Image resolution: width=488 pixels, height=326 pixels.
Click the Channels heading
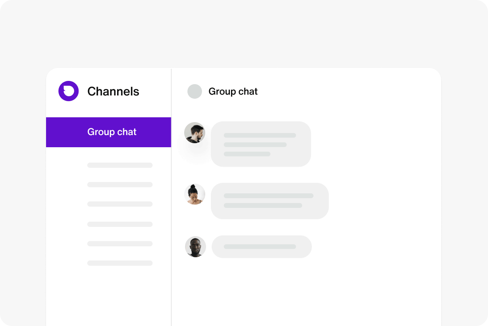click(113, 91)
